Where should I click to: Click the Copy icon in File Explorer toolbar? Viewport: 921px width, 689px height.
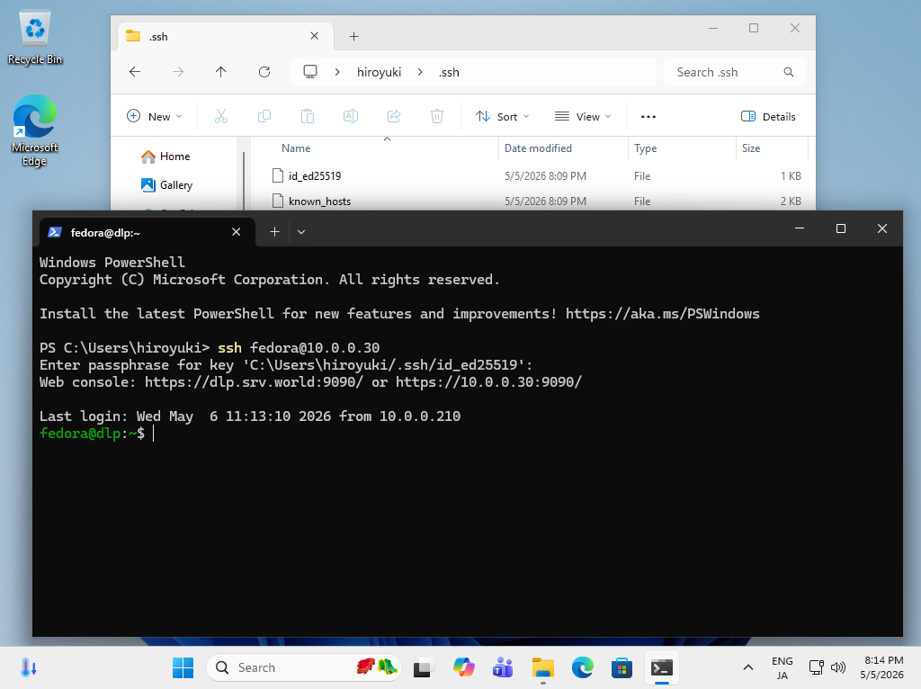point(264,116)
